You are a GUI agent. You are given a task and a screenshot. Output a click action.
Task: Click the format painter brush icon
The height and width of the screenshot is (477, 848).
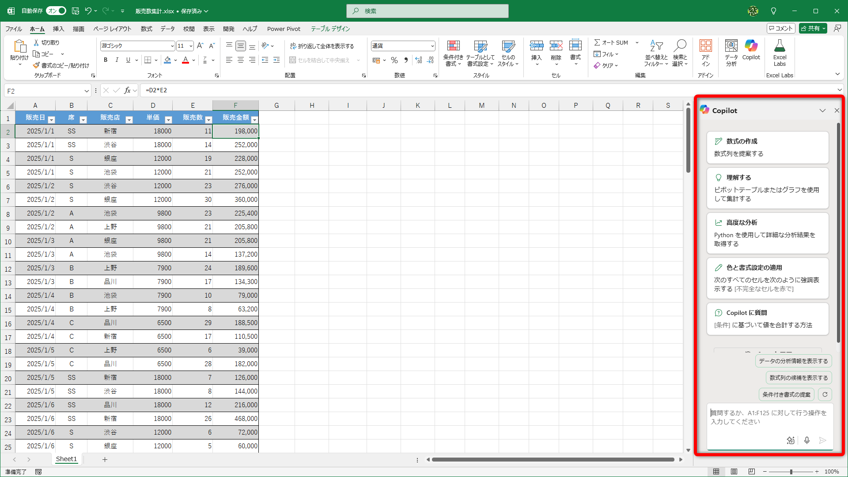[36, 65]
